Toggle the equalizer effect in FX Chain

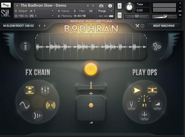coord(45,90)
